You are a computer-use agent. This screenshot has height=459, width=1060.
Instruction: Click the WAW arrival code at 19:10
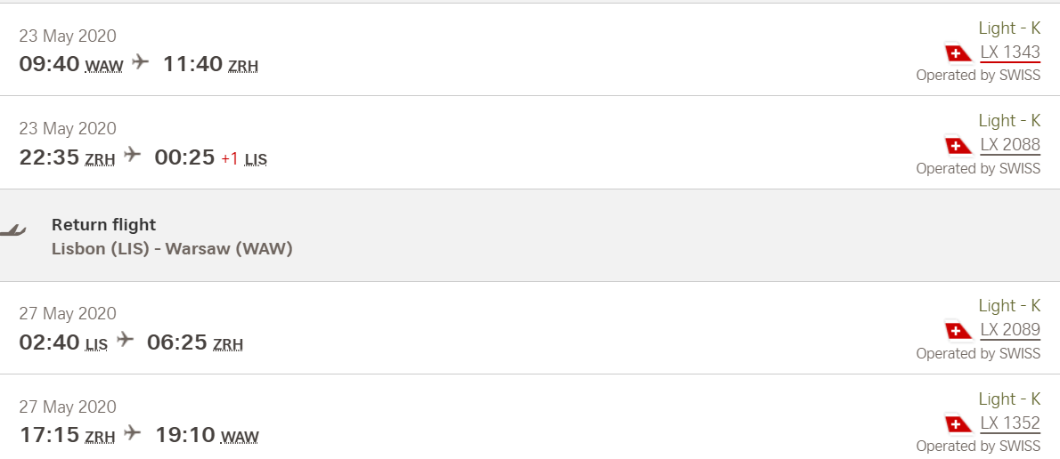click(240, 437)
